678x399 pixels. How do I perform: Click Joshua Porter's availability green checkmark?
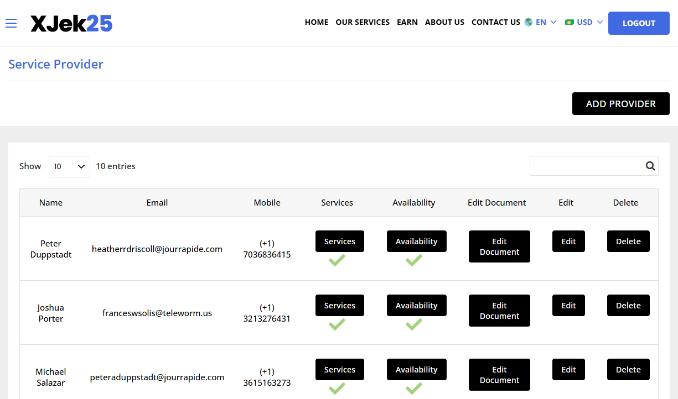[x=413, y=324]
